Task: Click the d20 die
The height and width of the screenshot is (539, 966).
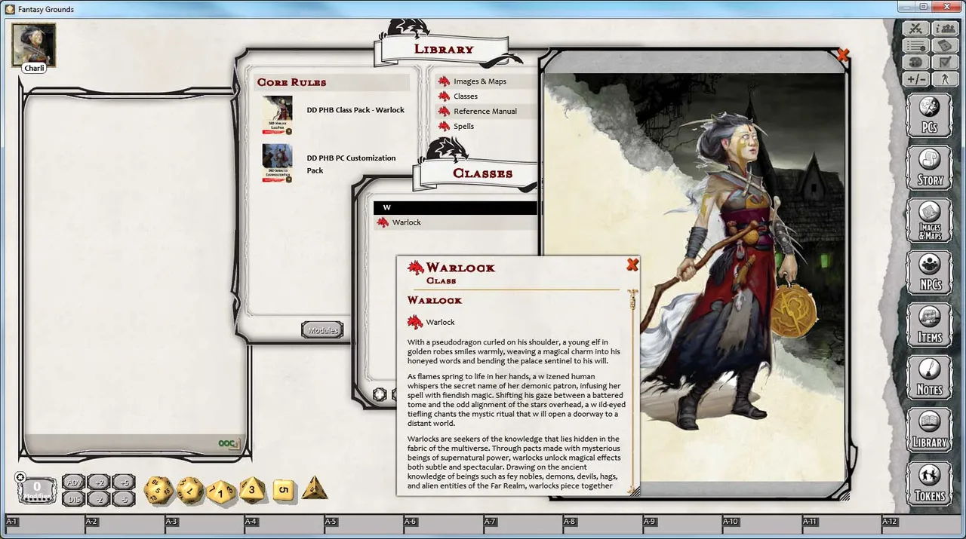Action: point(159,490)
